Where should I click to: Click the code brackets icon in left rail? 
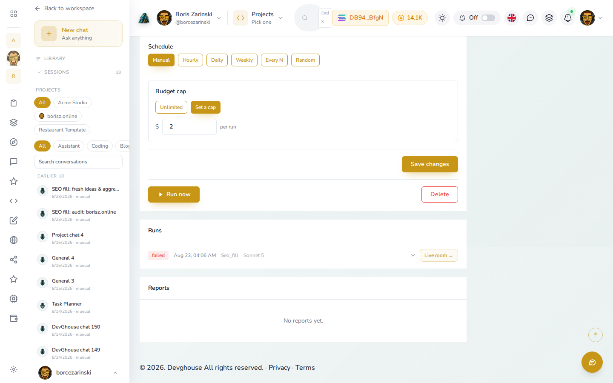tap(14, 201)
